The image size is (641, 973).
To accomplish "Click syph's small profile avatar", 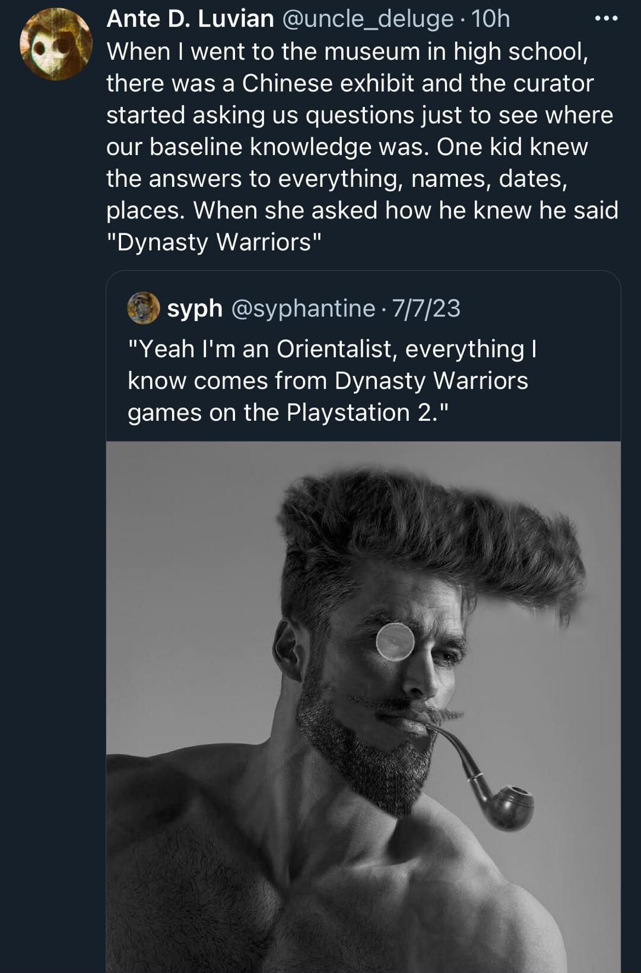I will pyautogui.click(x=143, y=308).
